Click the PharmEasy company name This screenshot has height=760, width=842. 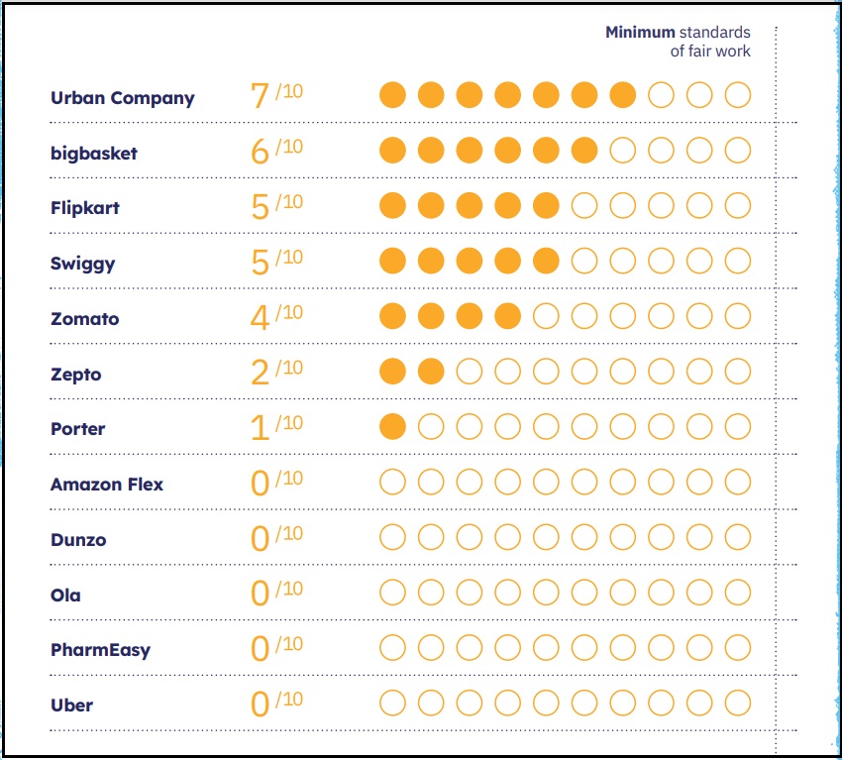pyautogui.click(x=100, y=650)
